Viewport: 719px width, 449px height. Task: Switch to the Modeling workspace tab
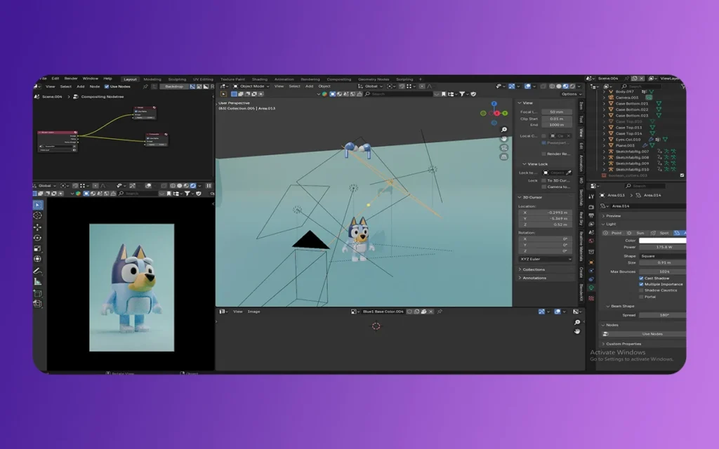[x=152, y=79]
